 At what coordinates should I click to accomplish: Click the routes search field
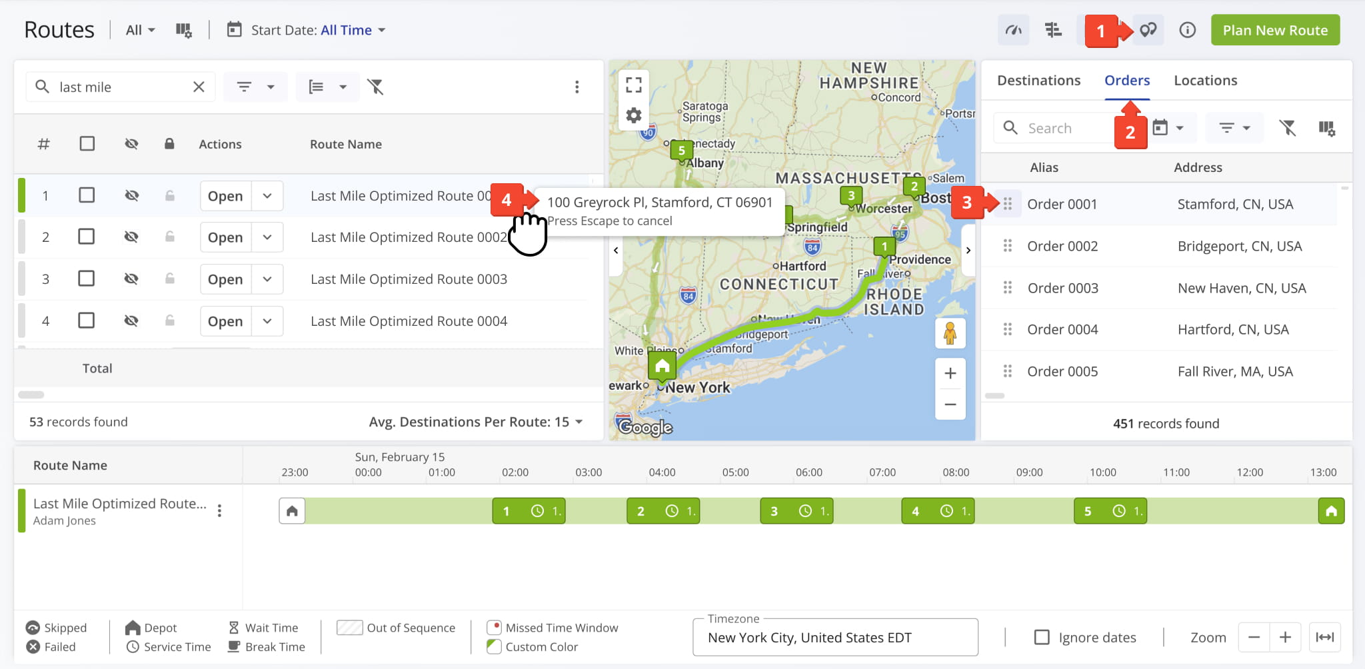pyautogui.click(x=120, y=87)
